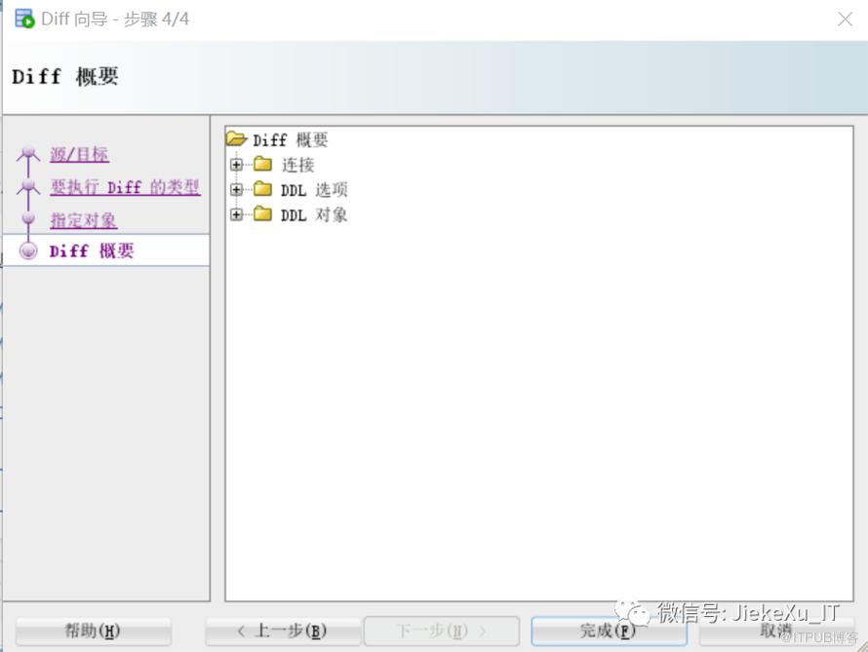Click the 帮助(H) help button
The height and width of the screenshot is (652, 868).
[x=93, y=631]
